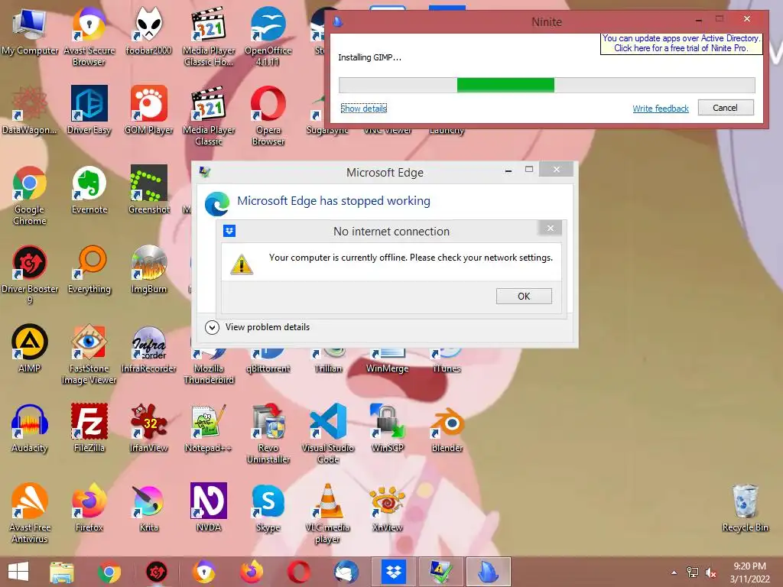This screenshot has height=587, width=783.
Task: Select the My Computer desktop icon
Action: (x=30, y=31)
